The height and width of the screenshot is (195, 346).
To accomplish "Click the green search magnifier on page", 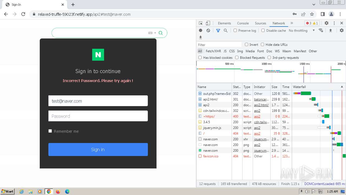I will (161, 33).
